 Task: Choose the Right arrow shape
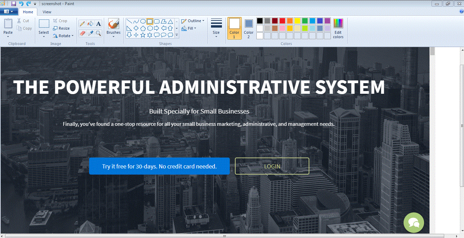157,28
